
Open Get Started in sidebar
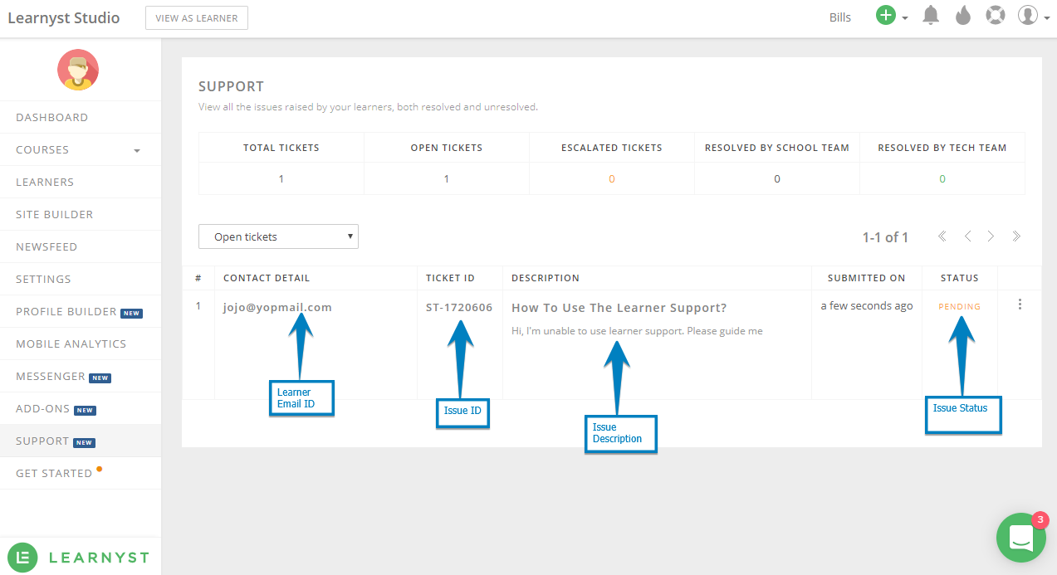[x=81, y=473]
